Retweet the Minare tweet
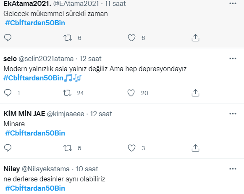 coord(68,148)
